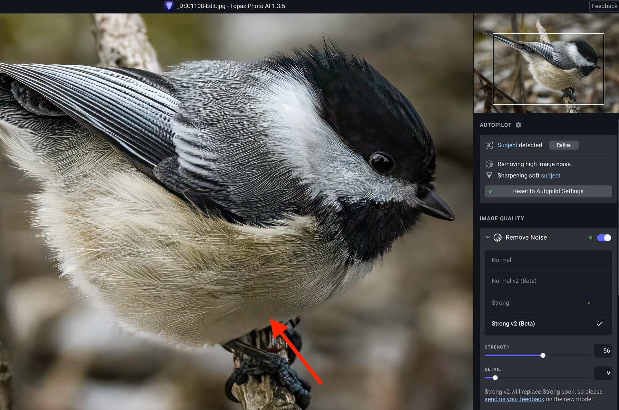Click Reset to Autopilot Settings

[x=548, y=191]
